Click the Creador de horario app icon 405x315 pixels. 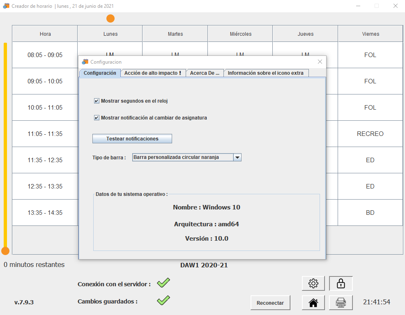pyautogui.click(x=6, y=6)
